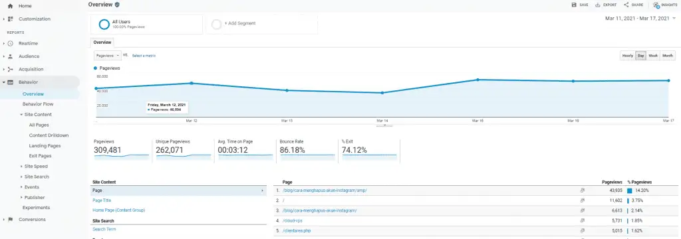Click the Pageviews 309,481 metric card
The image size is (681, 239).
[x=122, y=150]
